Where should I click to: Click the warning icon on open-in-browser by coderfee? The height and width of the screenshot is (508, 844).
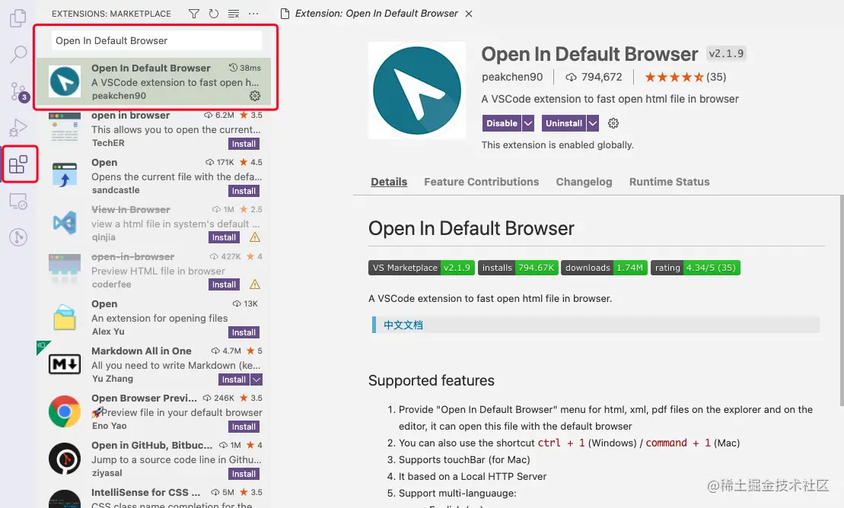pyautogui.click(x=255, y=284)
